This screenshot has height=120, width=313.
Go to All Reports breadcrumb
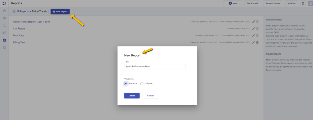23,12
